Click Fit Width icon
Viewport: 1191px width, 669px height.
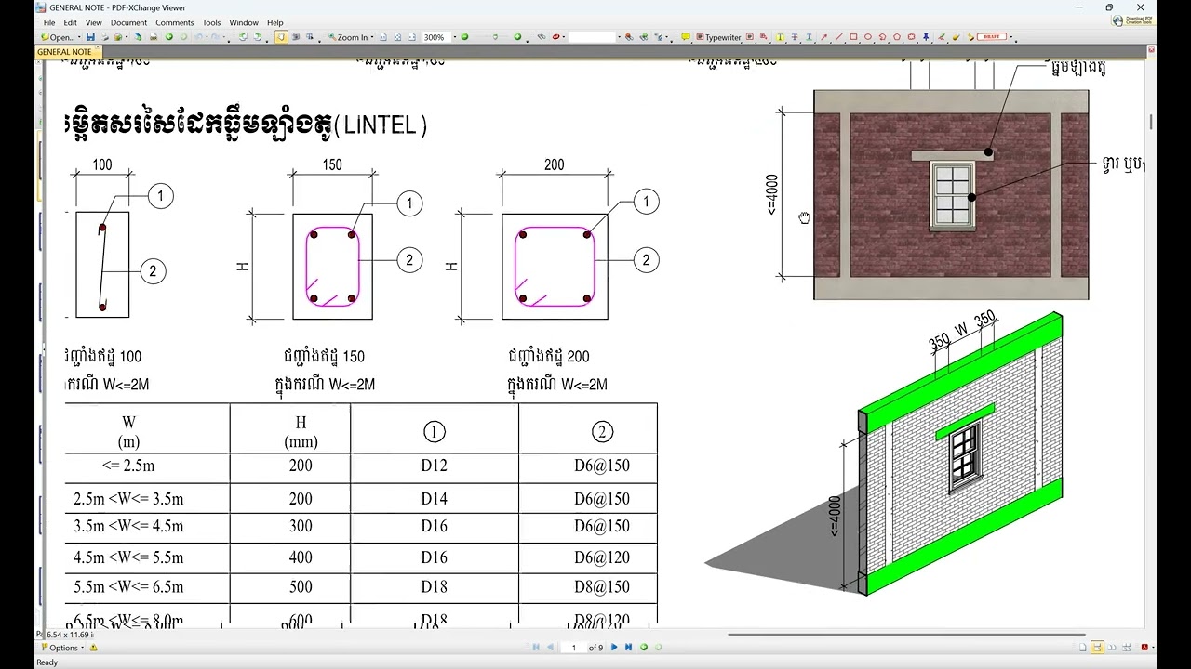pos(412,37)
